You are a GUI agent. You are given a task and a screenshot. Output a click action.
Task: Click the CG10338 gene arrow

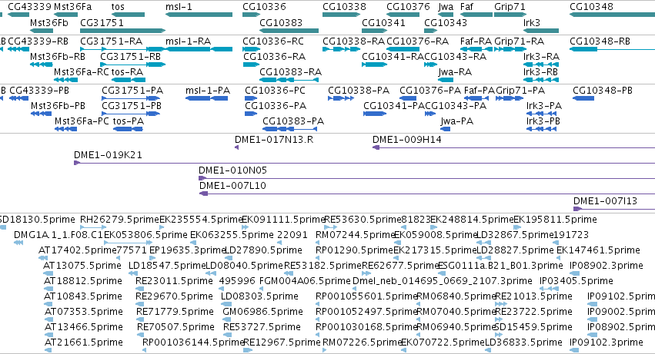tap(341, 15)
